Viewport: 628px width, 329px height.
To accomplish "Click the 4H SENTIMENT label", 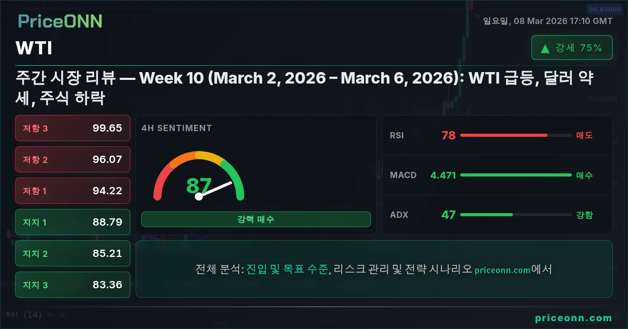I will pyautogui.click(x=177, y=128).
